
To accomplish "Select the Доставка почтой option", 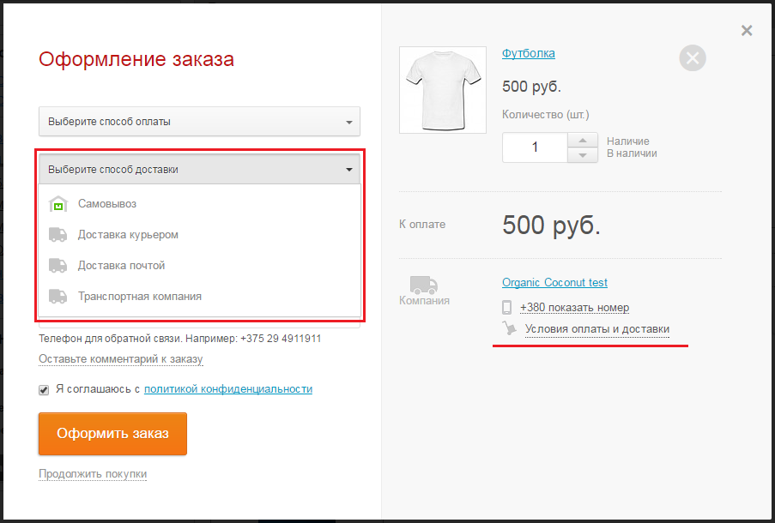I will click(200, 266).
